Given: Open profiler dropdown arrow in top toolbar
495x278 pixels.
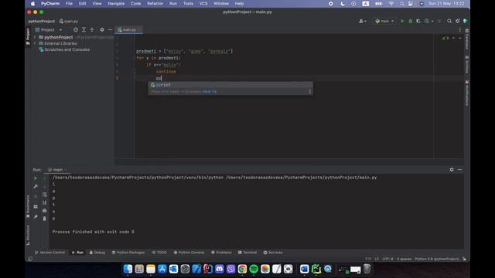Looking at the screenshot, I should point(432,21).
